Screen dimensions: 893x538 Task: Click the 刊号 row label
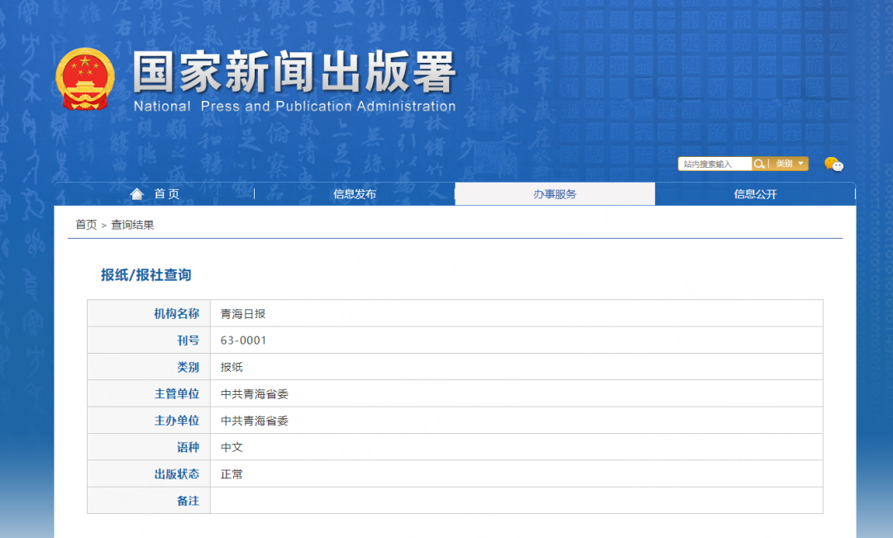click(x=188, y=340)
